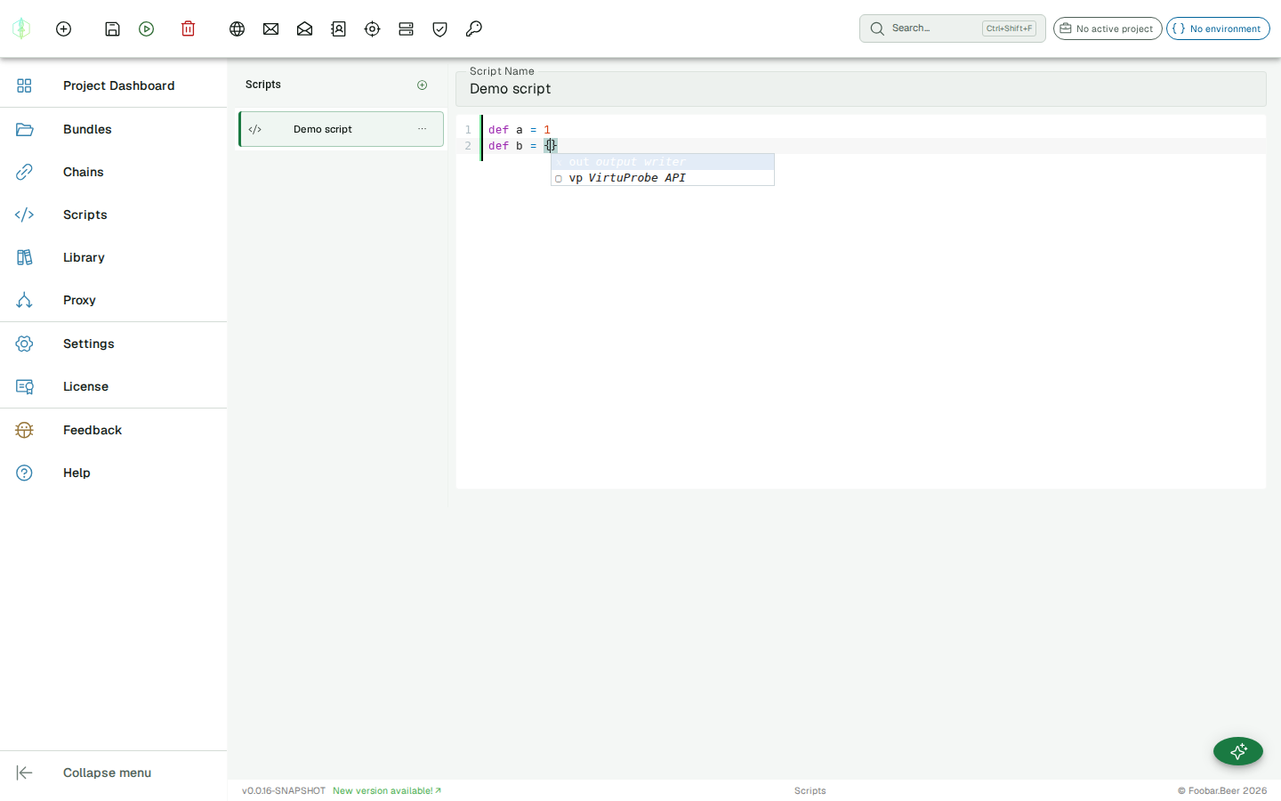Viewport: 1281px width, 801px height.
Task: Open the green AI sparkle assistant button
Action: [1238, 751]
